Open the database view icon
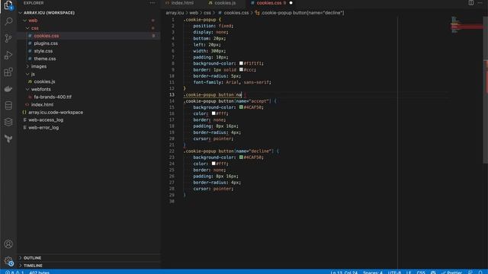The image size is (488, 274). 8,105
